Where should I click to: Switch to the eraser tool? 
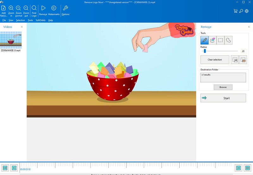coord(213,40)
